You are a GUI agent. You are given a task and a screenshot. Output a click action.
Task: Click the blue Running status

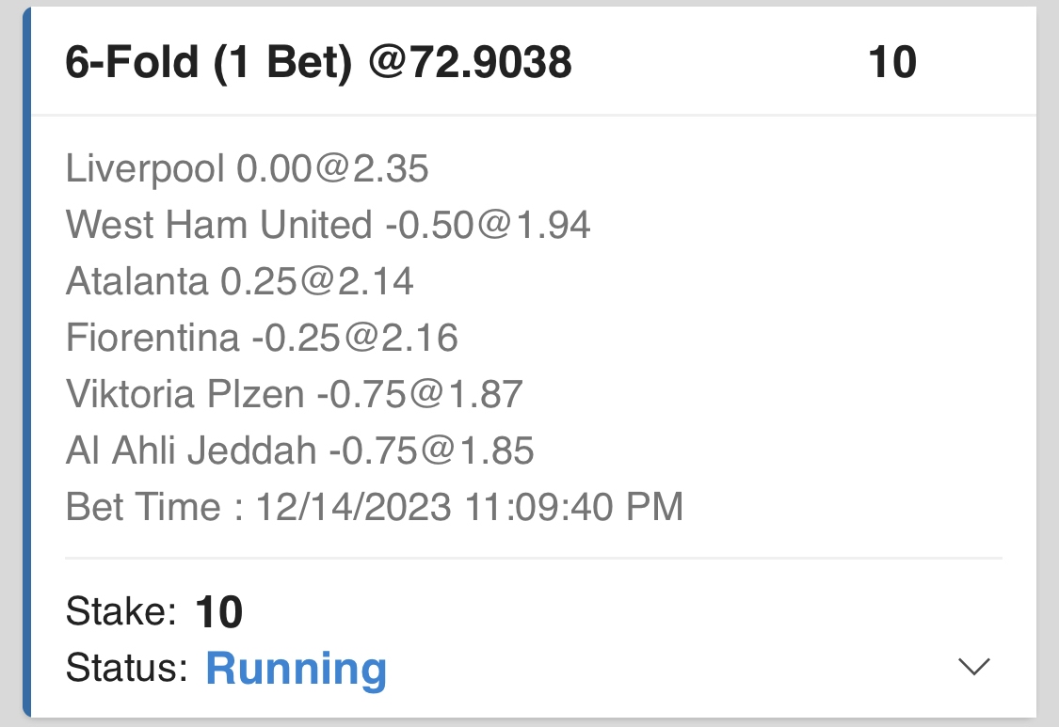296,669
